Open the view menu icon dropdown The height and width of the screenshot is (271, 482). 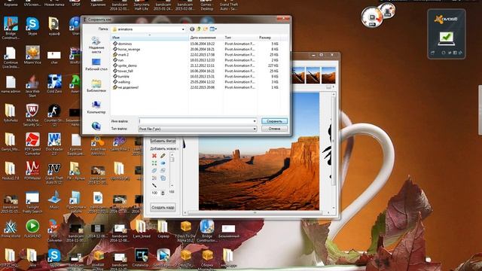[213, 29]
